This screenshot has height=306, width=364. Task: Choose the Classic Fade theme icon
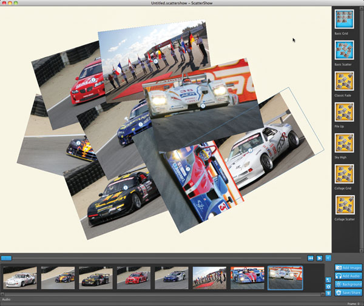click(344, 81)
